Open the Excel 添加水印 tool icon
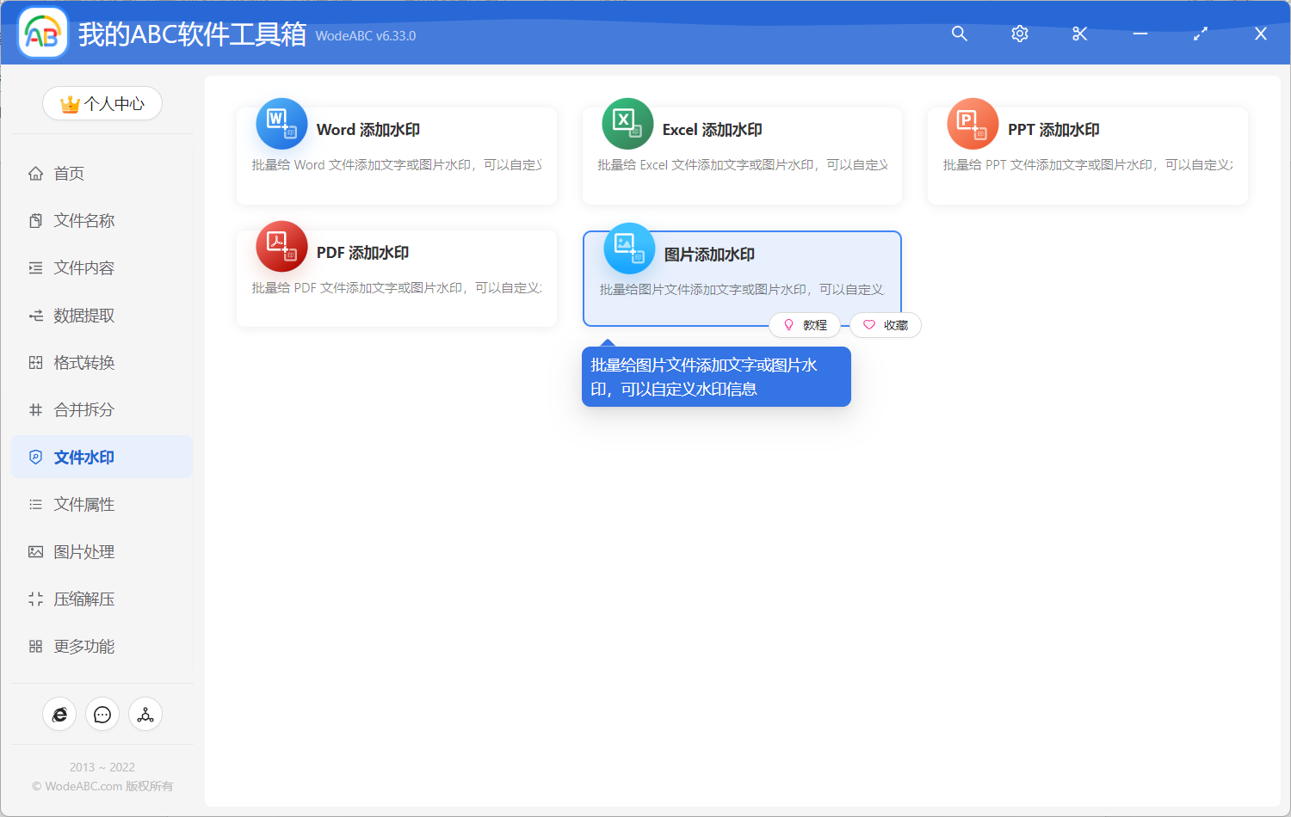1291x817 pixels. [627, 124]
